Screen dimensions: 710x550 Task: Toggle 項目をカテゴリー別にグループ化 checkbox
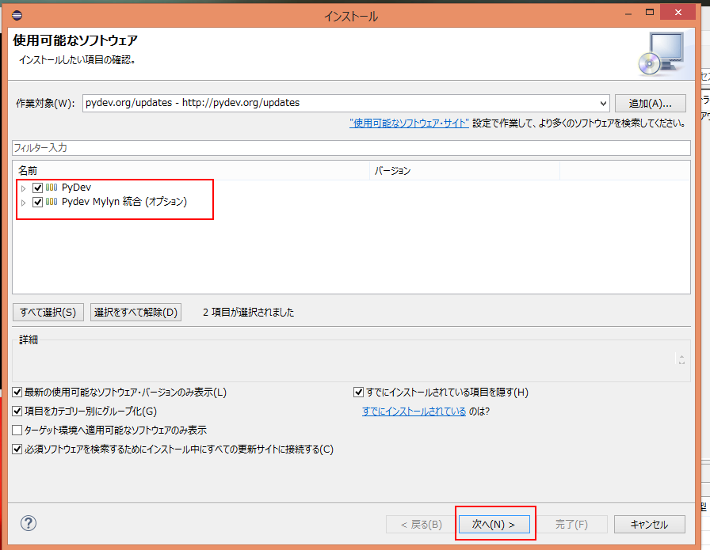click(x=17, y=412)
